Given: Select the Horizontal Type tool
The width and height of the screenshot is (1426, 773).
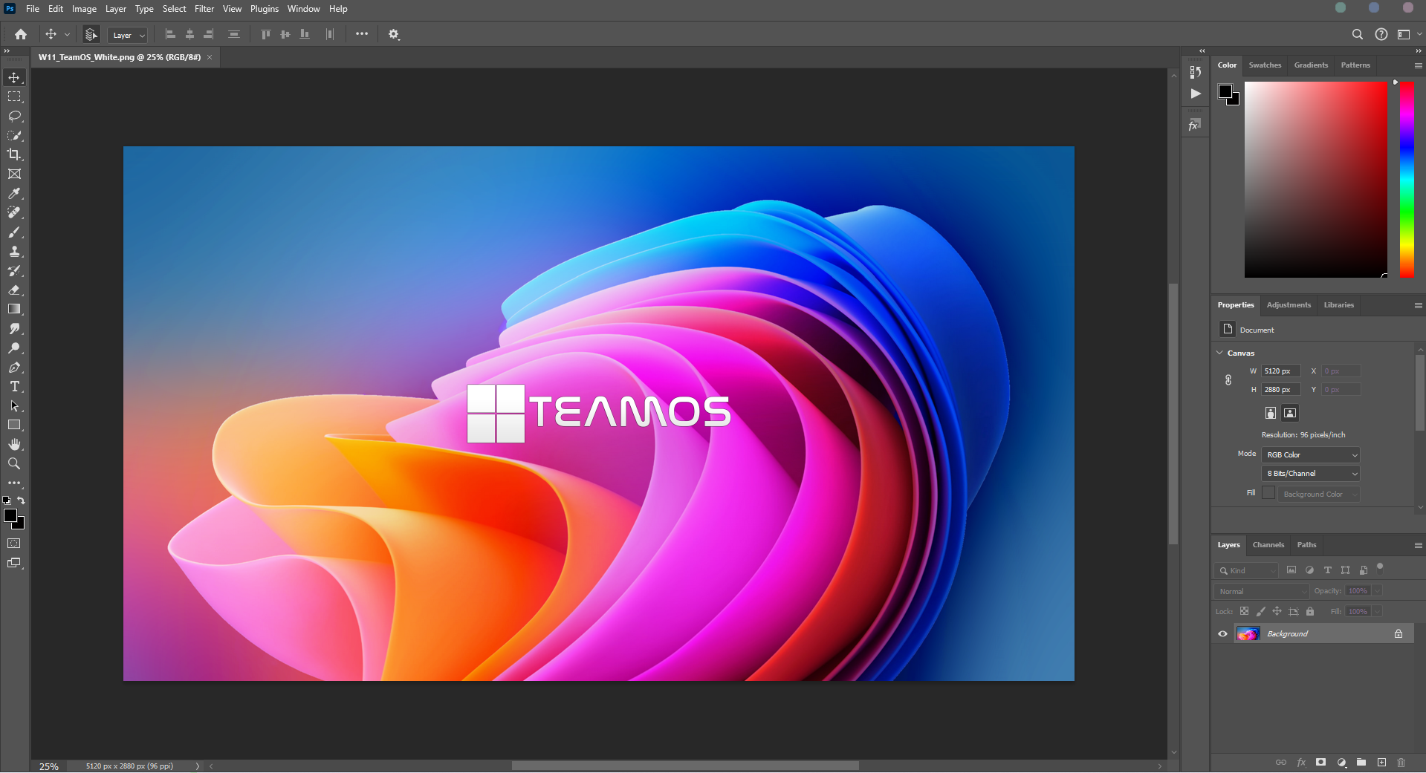Looking at the screenshot, I should coord(14,386).
